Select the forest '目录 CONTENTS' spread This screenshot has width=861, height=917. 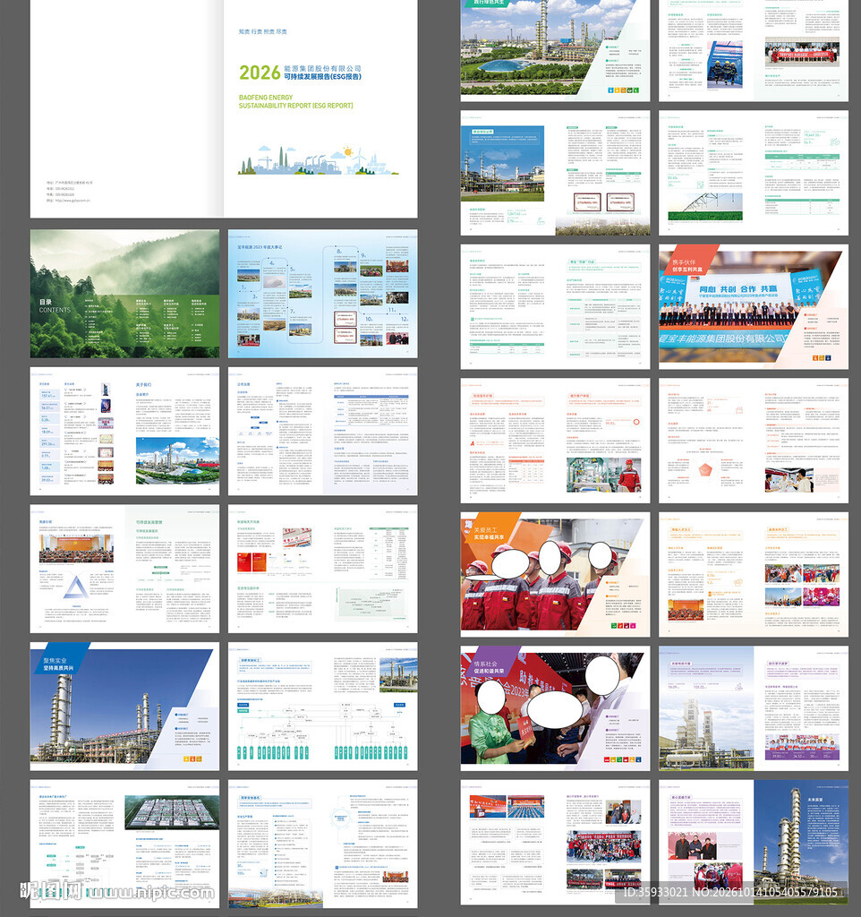point(124,294)
